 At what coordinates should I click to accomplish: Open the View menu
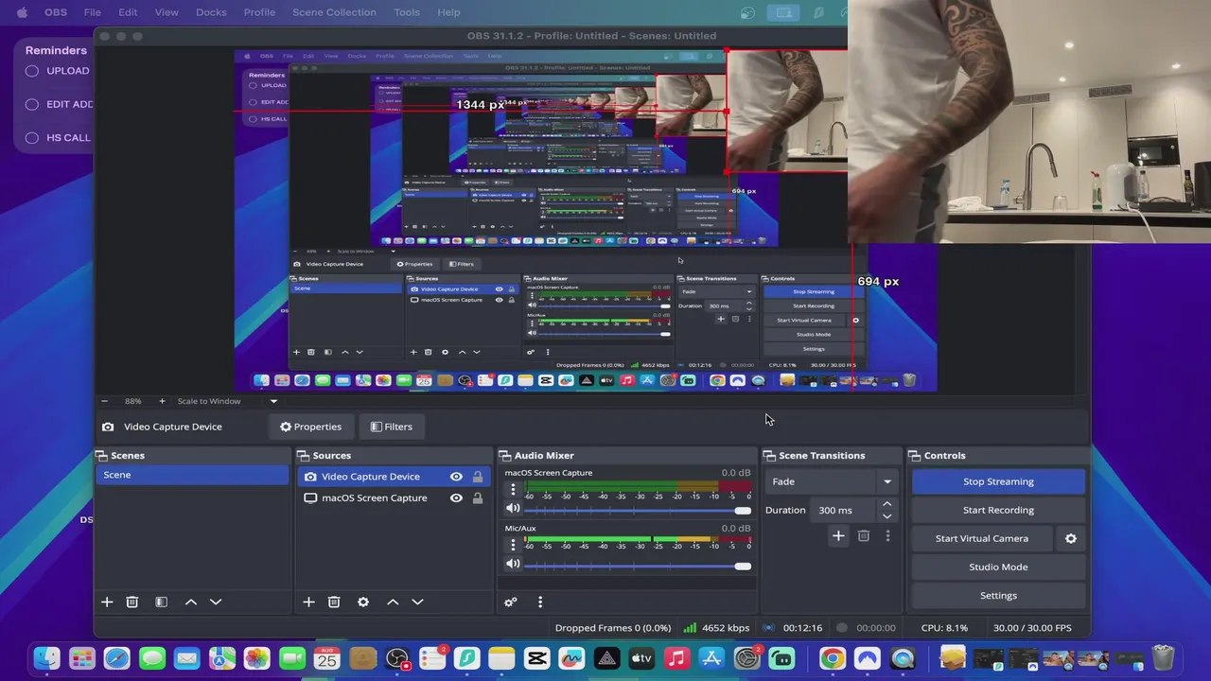point(167,12)
